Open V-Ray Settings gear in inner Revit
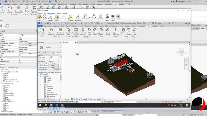The image size is (207, 116). [123, 30]
